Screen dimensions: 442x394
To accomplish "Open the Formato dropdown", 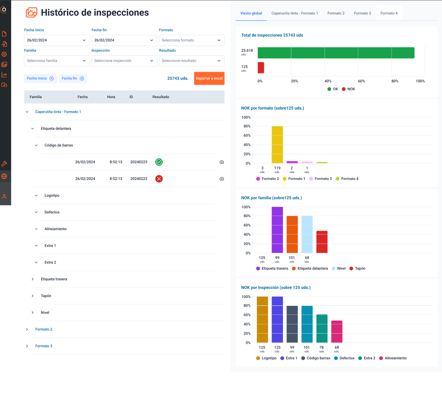I will 191,40.
